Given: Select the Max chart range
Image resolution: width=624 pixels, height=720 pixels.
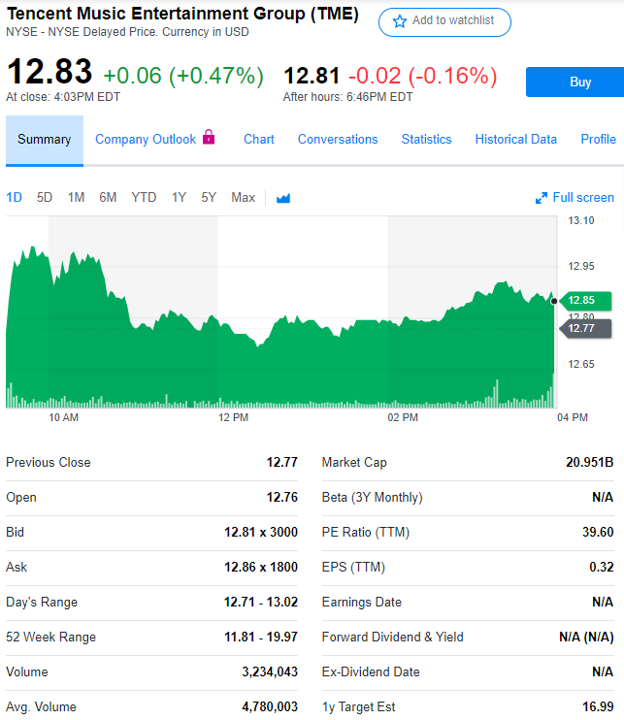Looking at the screenshot, I should (x=243, y=198).
